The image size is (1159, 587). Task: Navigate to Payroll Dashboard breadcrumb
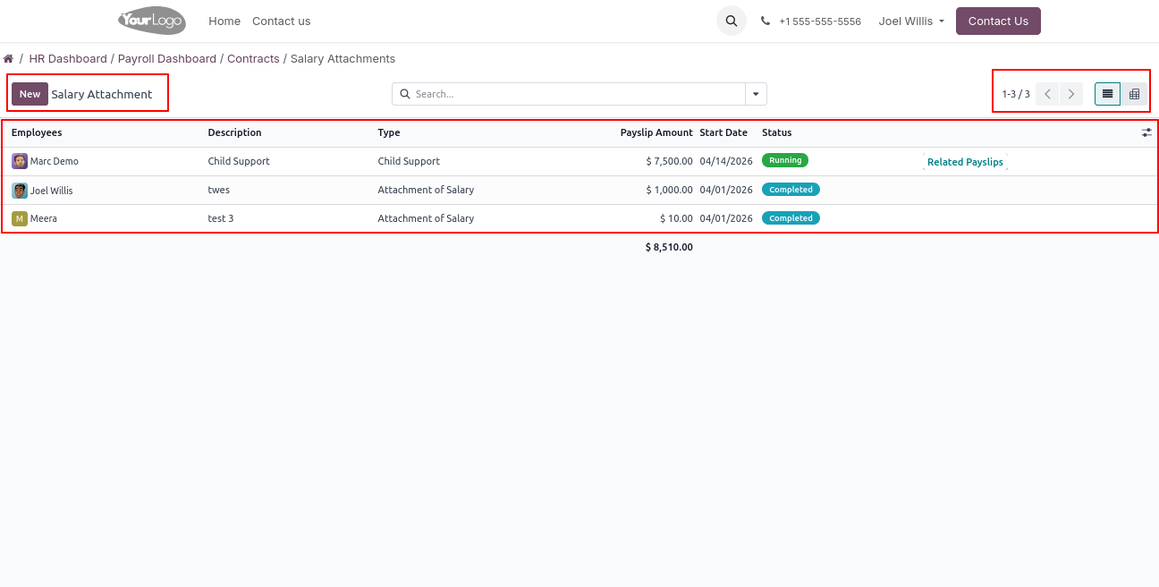click(167, 59)
